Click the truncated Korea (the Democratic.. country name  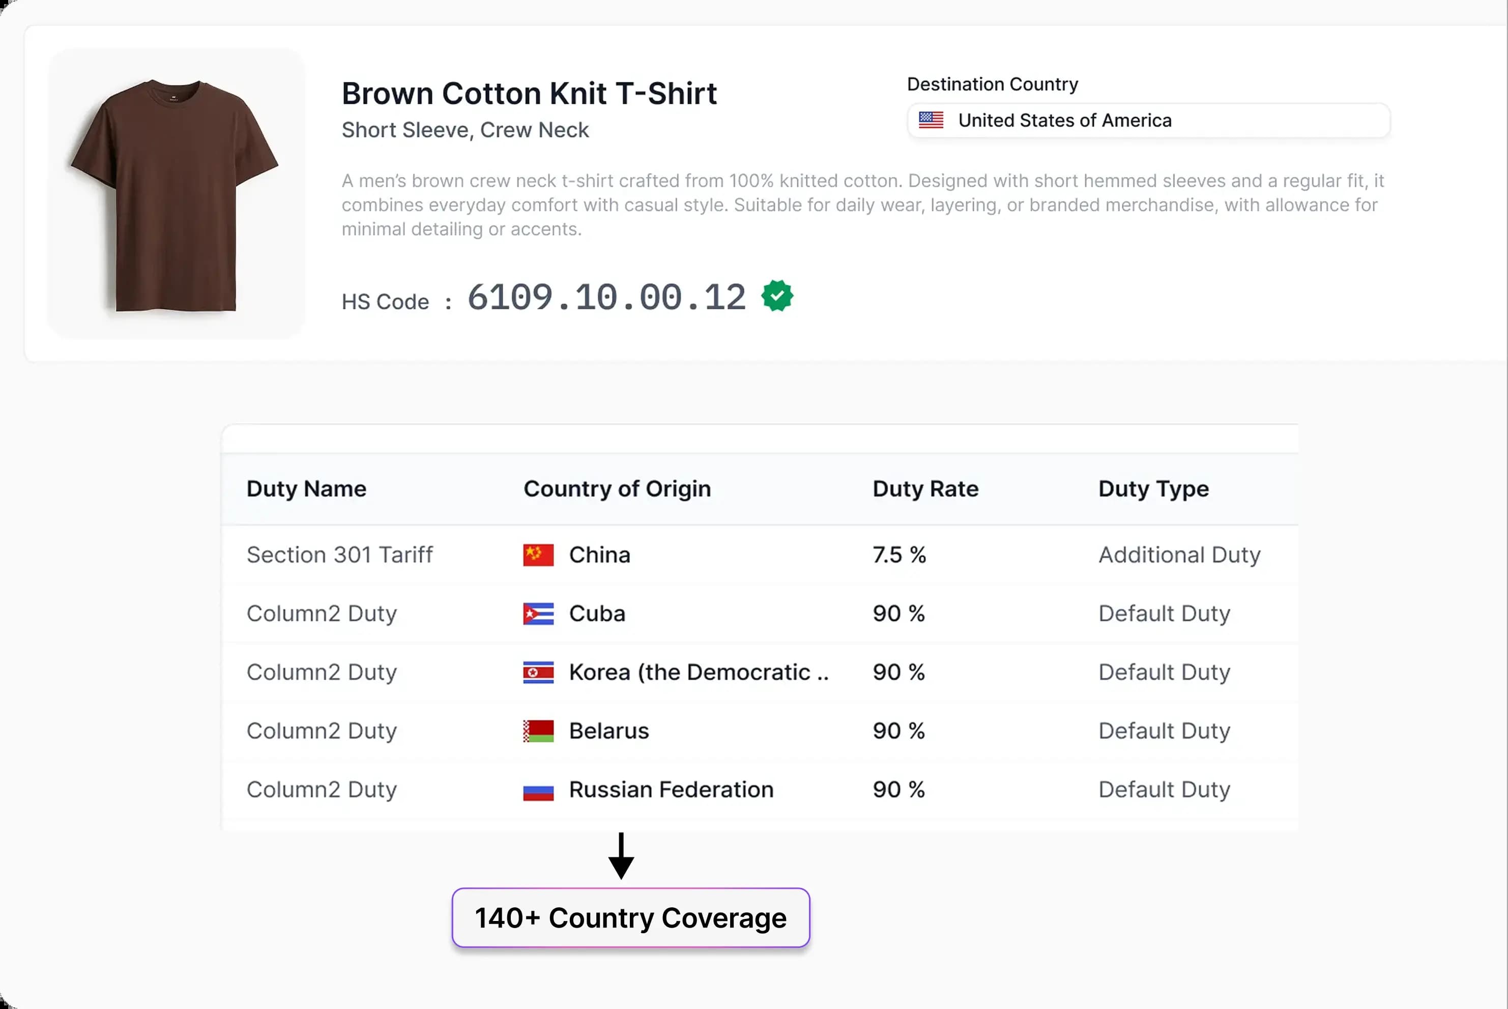[699, 673]
